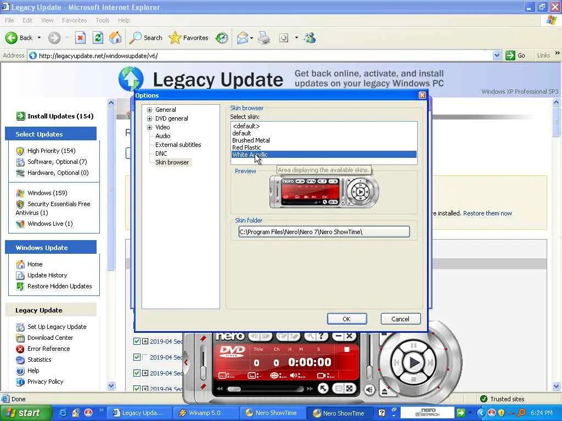Click the Download Center link
562x421 pixels.
click(x=50, y=338)
